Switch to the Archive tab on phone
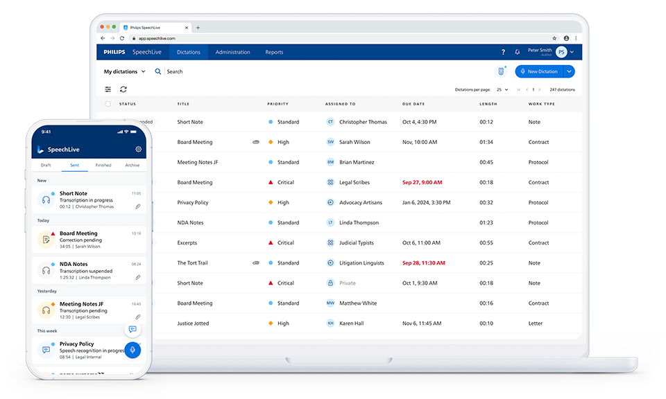This screenshot has width=666, height=399. point(132,165)
